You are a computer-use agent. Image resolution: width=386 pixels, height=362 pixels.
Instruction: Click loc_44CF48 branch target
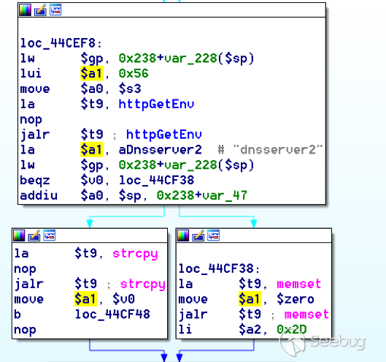[x=112, y=314]
